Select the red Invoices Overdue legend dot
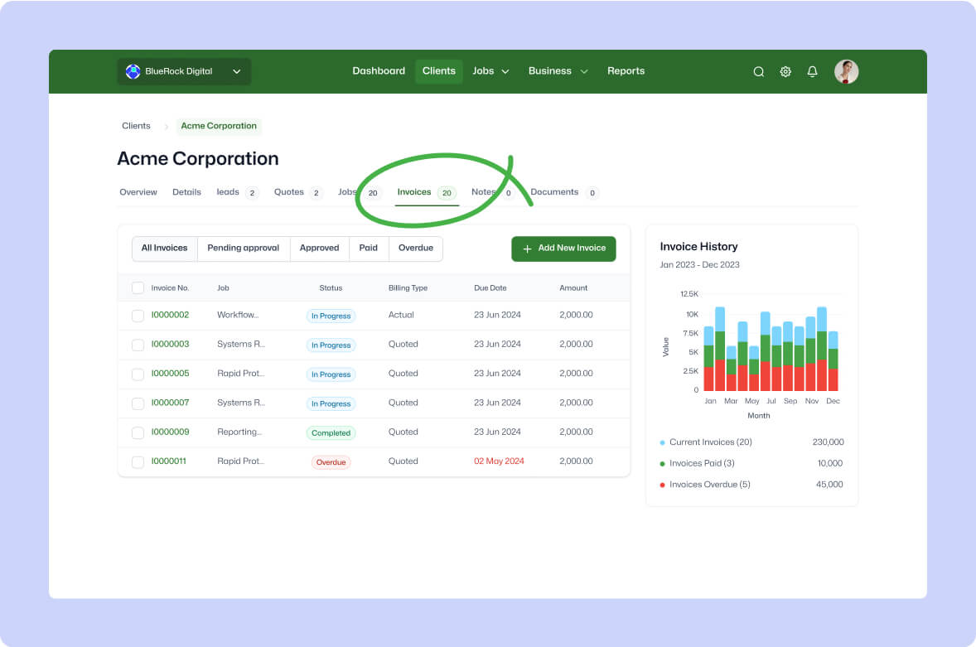 tap(662, 484)
